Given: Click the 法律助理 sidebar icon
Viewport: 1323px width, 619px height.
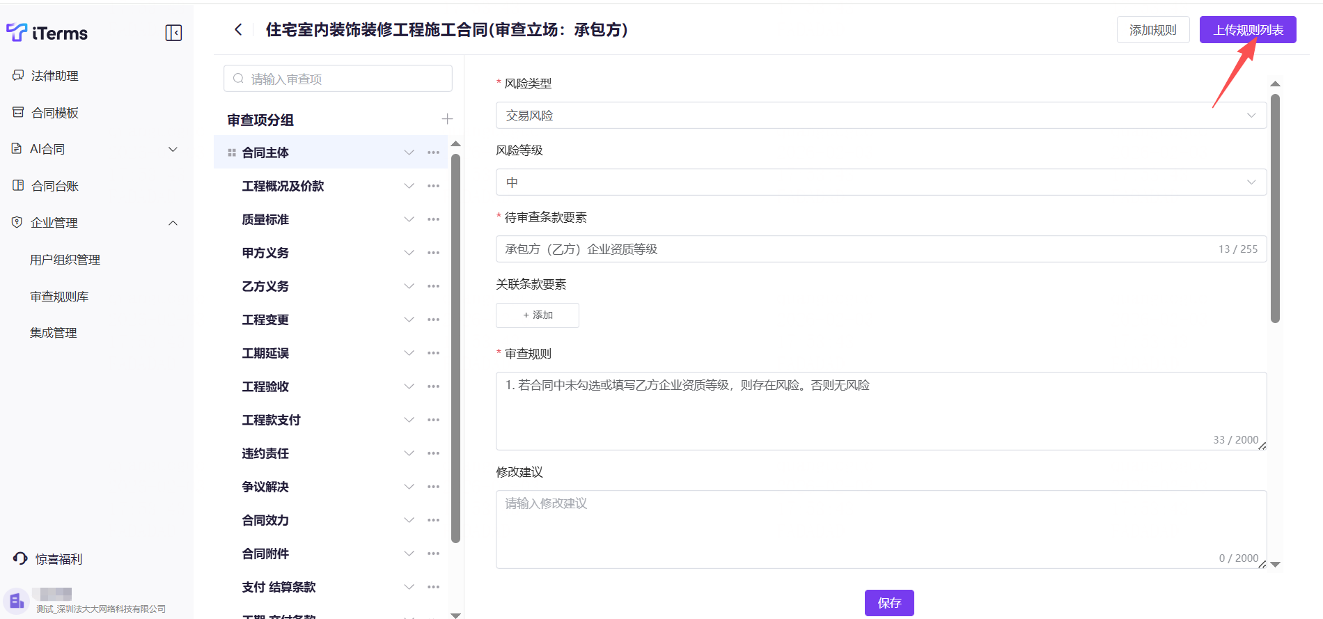Looking at the screenshot, I should 18,75.
